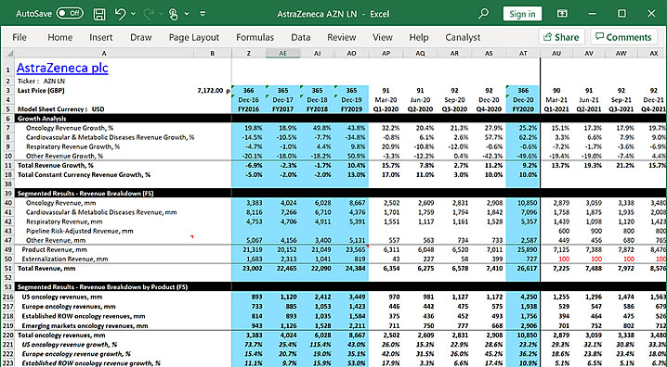Viewport: 667px width, 367px height.
Task: Open the Draw tab
Action: pos(141,37)
